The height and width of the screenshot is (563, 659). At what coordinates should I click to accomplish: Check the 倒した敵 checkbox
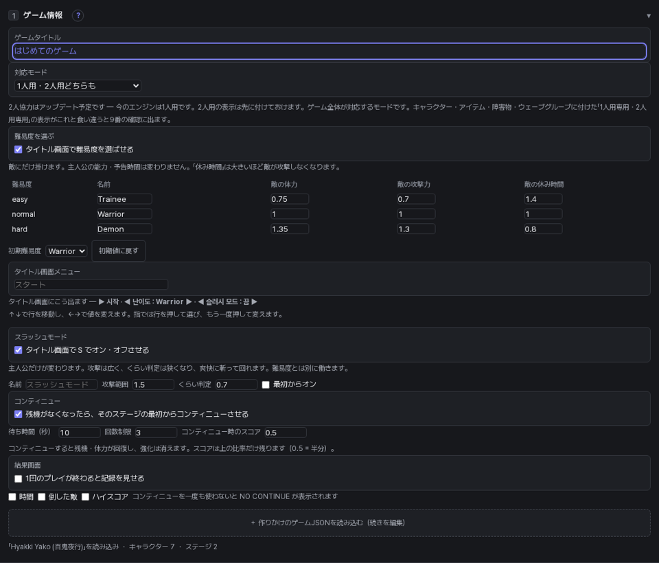[42, 497]
